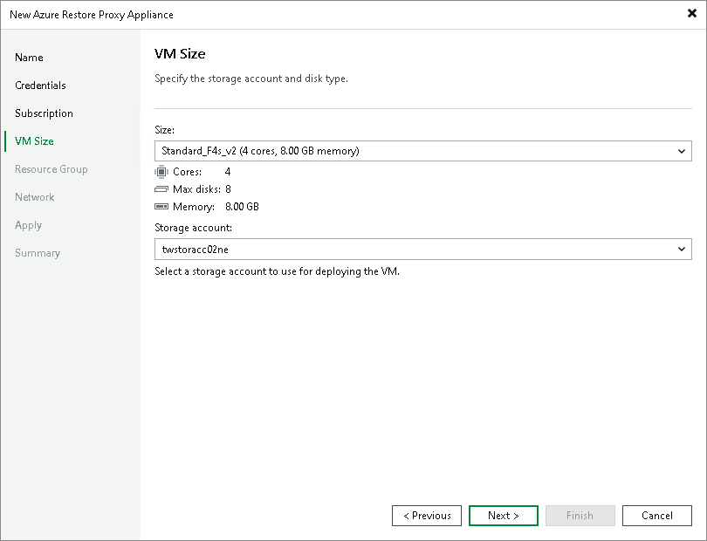Click the greyed-out Finish button
707x541 pixels.
(580, 516)
